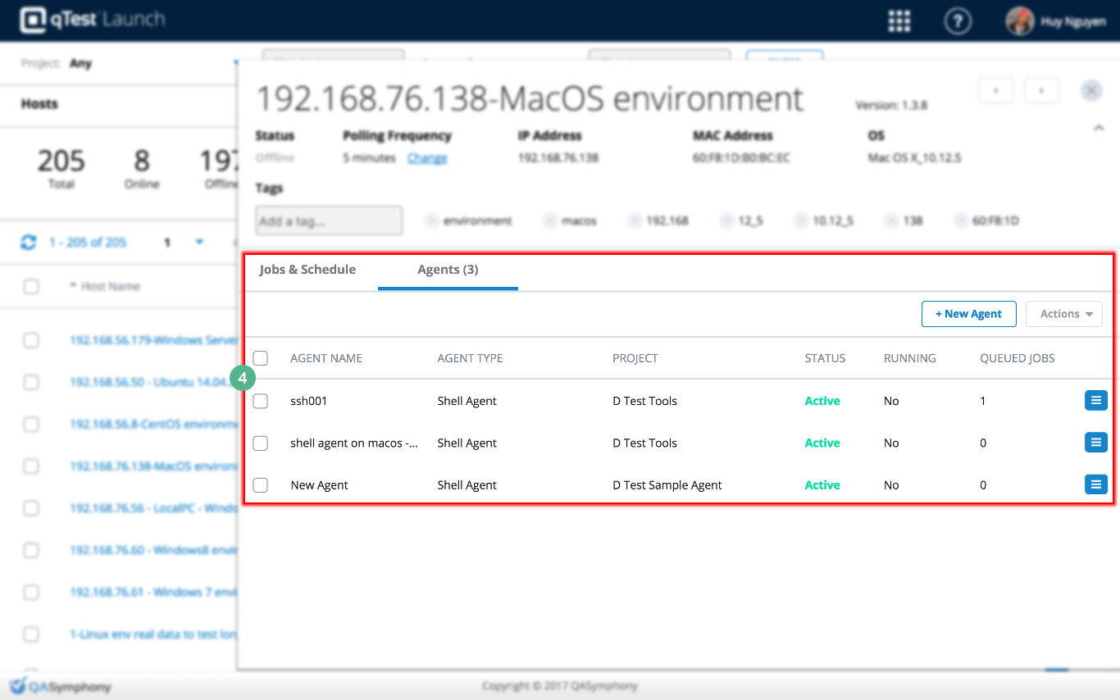Open the apps grid launcher icon
The height and width of the screenshot is (700, 1120).
899,20
